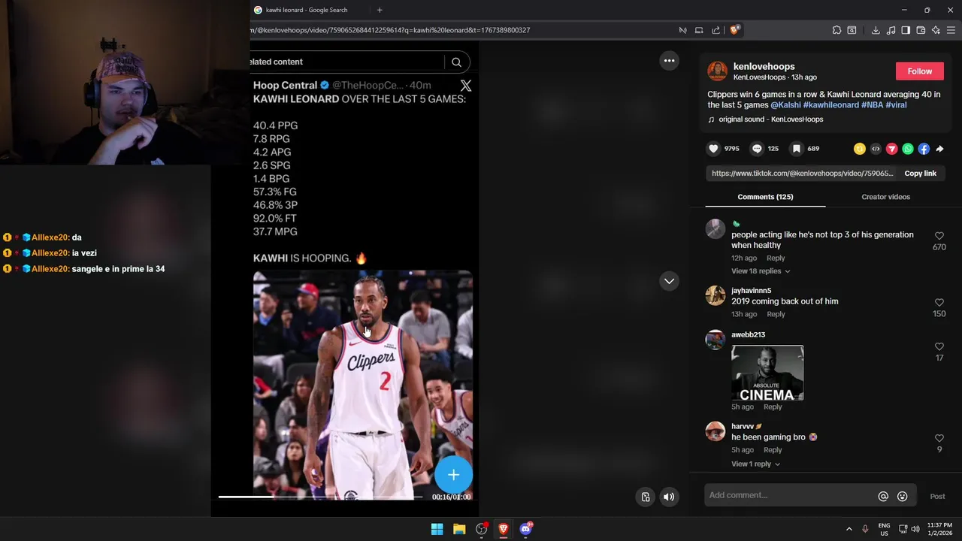This screenshot has height=541, width=962.
Task: Select the kawhi leonard - Google Search tab
Action: pyautogui.click(x=307, y=10)
